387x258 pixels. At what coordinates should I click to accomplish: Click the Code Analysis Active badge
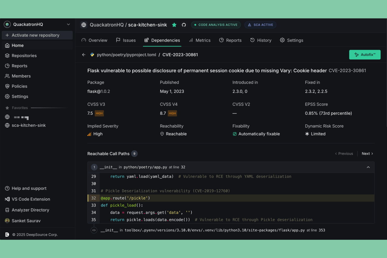point(216,25)
